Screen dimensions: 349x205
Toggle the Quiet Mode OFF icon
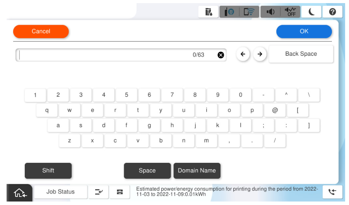pos(291,12)
